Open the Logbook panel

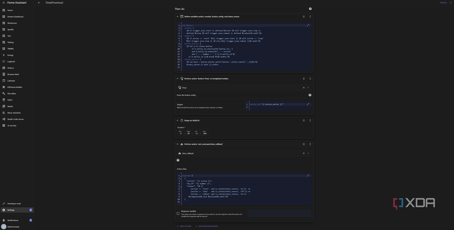pos(17,61)
